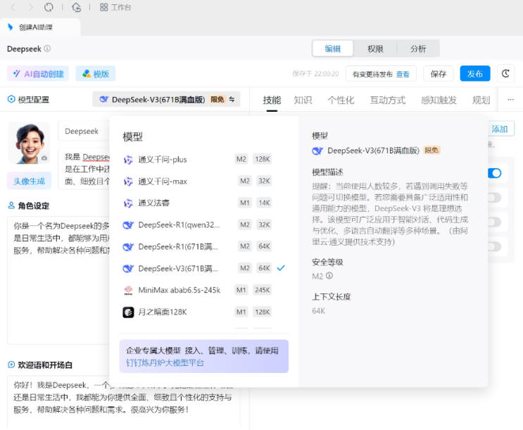Screen dimensions: 523x430
Task: Click the 模型配置 icon
Action: pos(11,99)
